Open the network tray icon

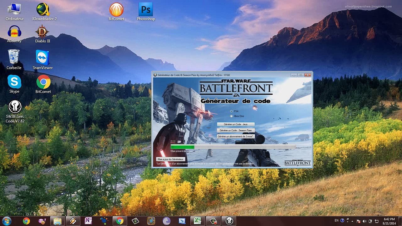coord(377,221)
